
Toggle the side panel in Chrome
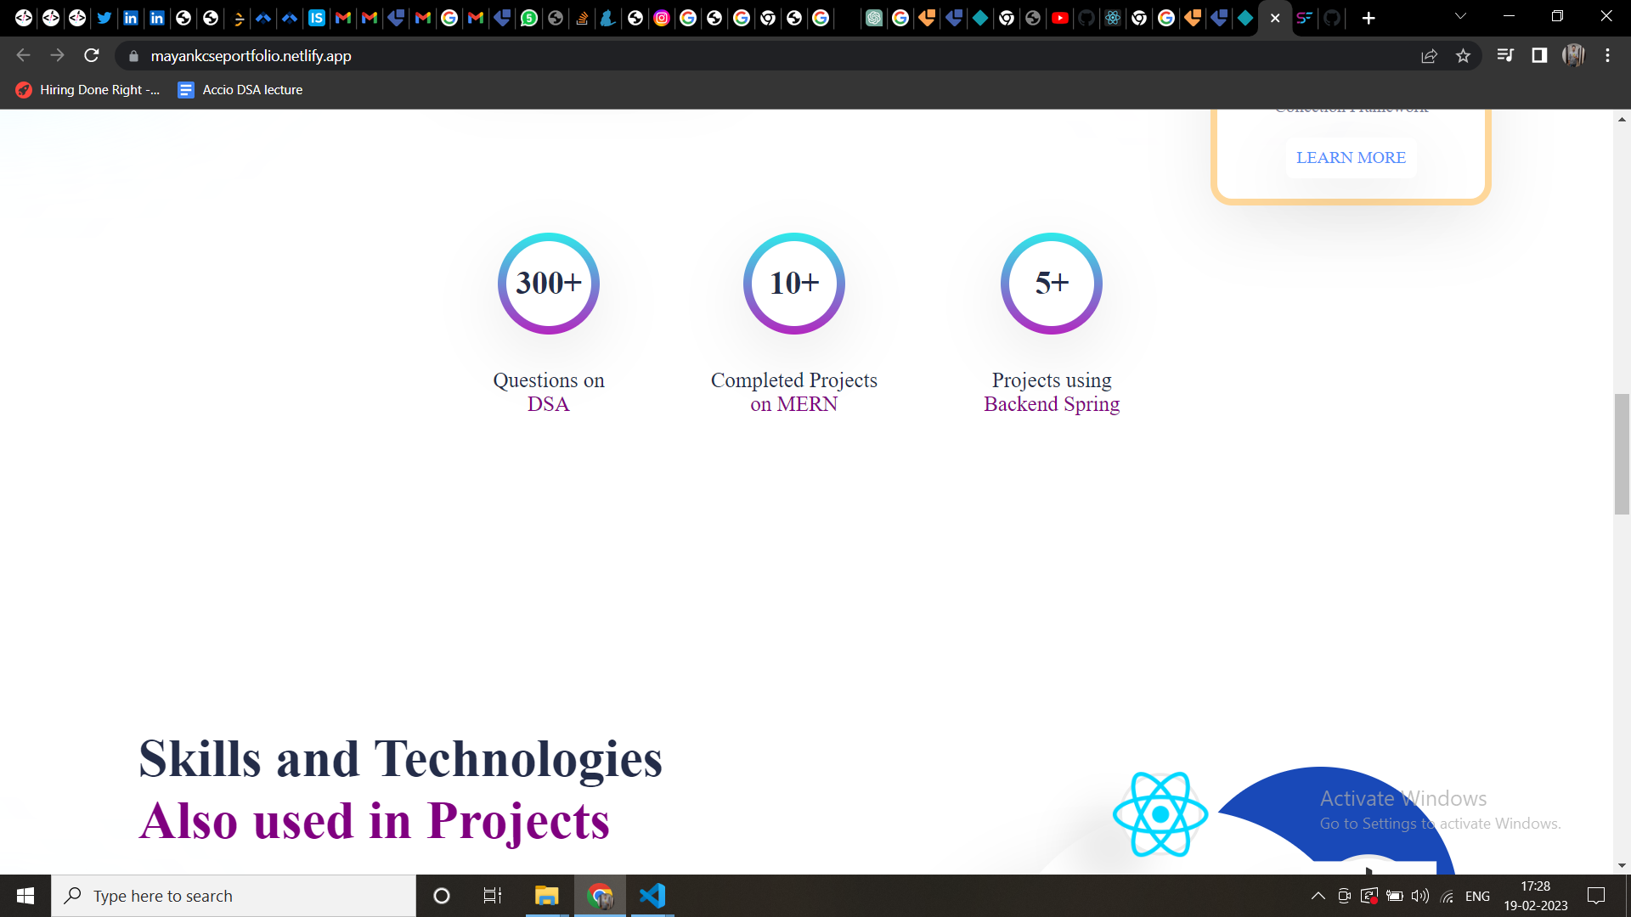1538,55
